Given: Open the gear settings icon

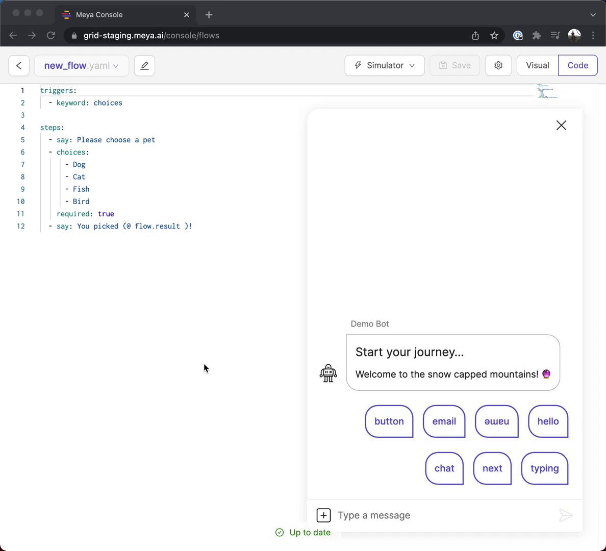Looking at the screenshot, I should pos(498,65).
